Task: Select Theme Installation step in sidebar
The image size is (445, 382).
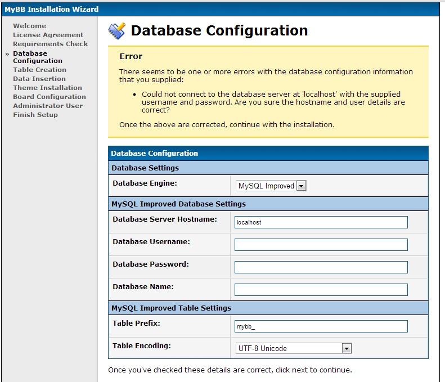Action: (48, 88)
